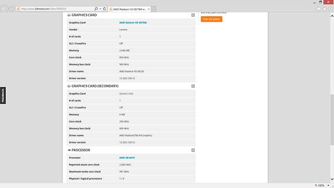Click the 3dmark favicon in the address bar
The height and width of the screenshot is (188, 334).
tap(18, 9)
